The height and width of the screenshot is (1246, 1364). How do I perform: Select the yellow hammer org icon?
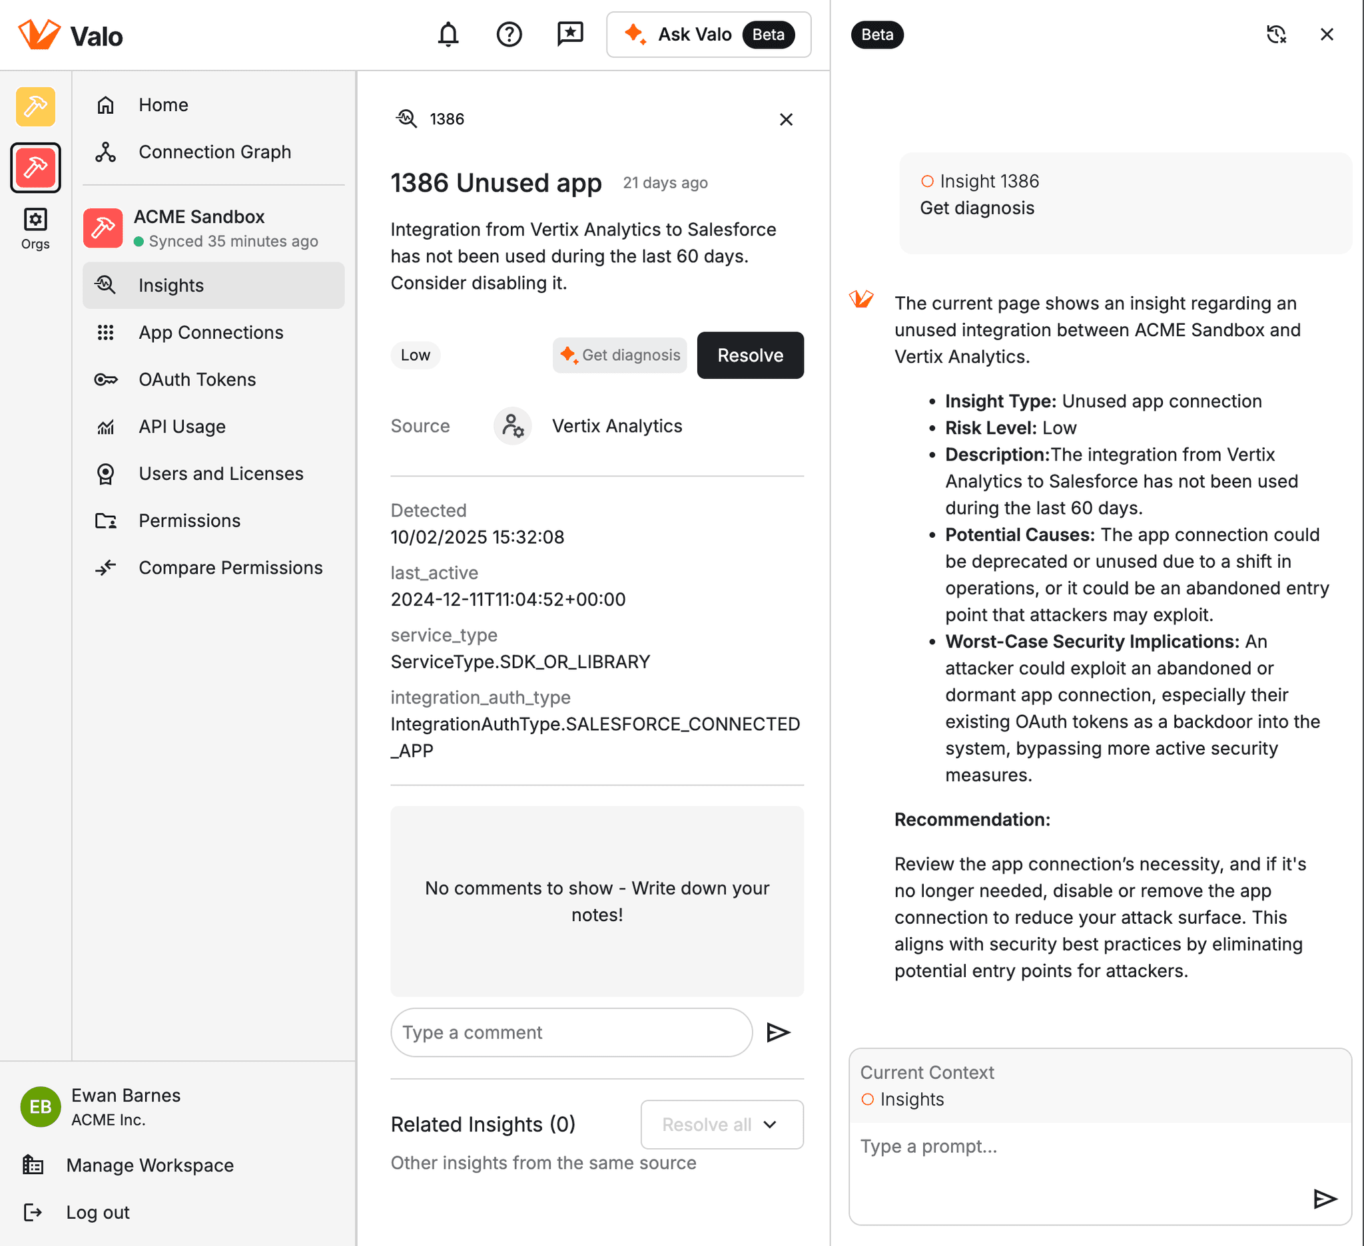(x=35, y=106)
